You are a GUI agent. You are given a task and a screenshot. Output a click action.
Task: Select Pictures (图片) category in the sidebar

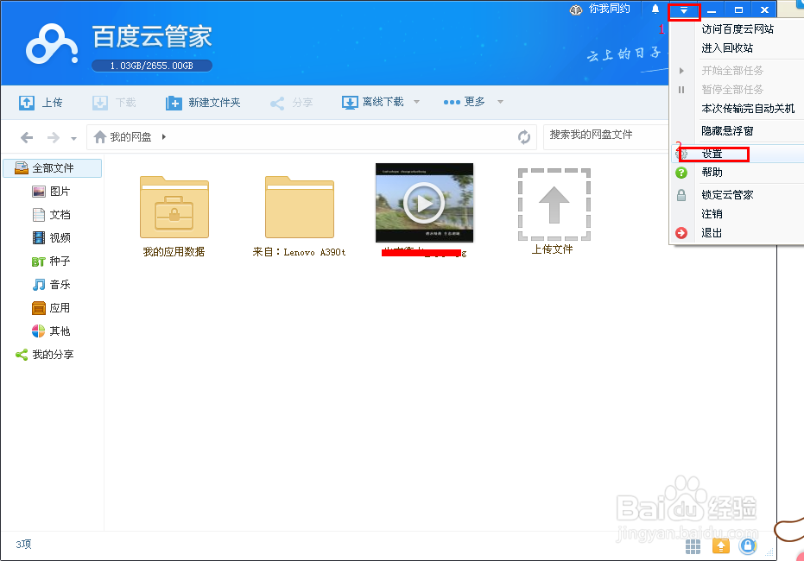(x=51, y=192)
